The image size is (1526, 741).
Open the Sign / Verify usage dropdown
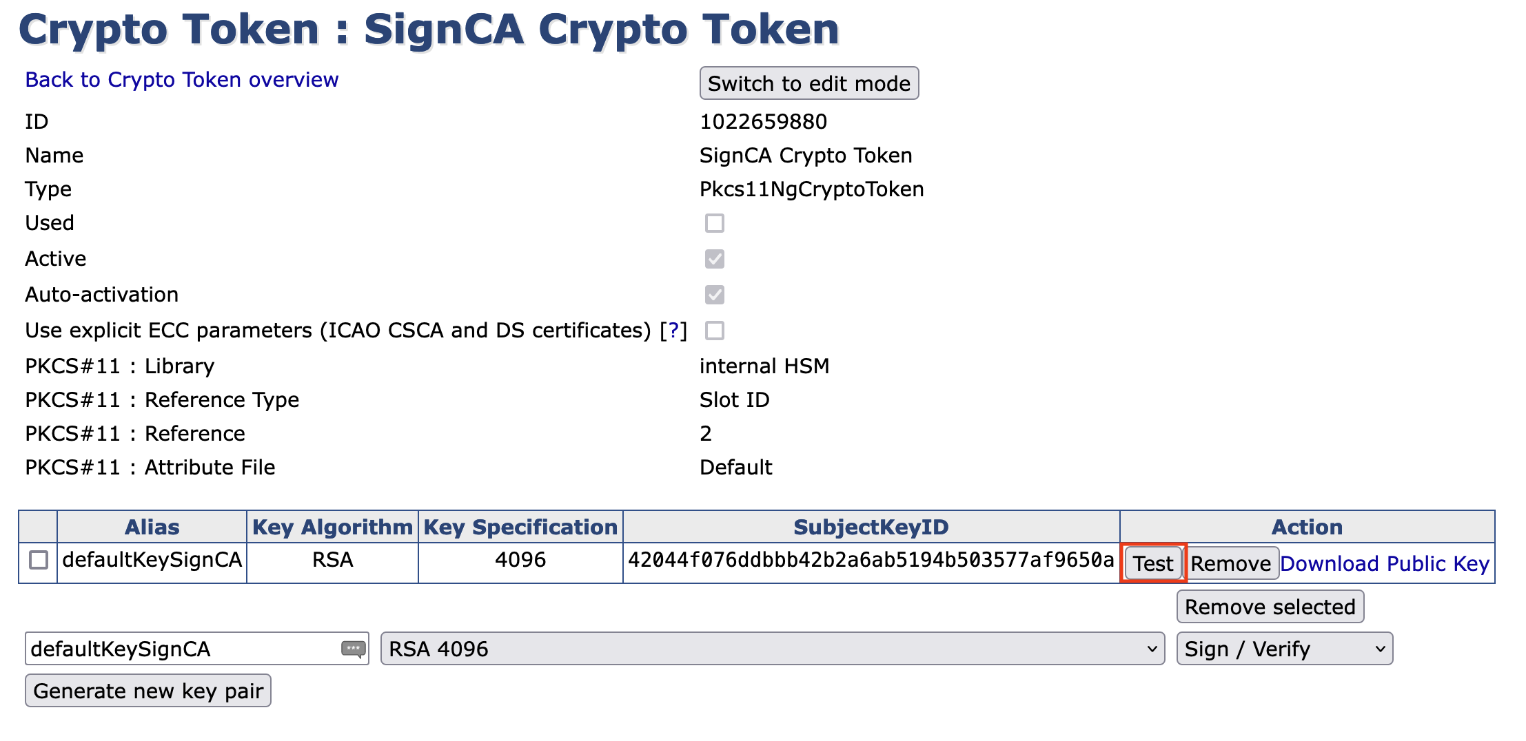[x=1283, y=648]
